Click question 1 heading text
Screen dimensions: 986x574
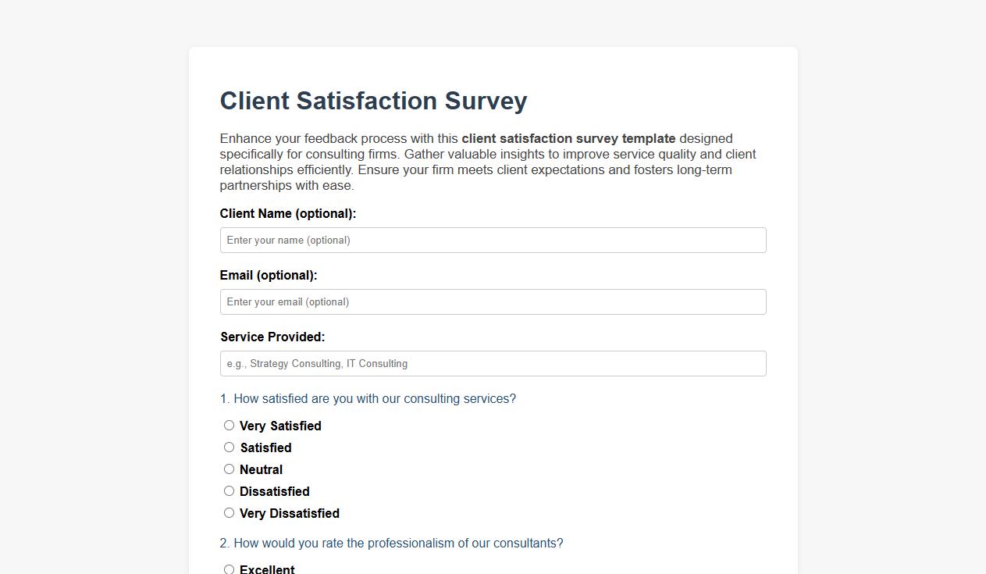click(x=368, y=398)
